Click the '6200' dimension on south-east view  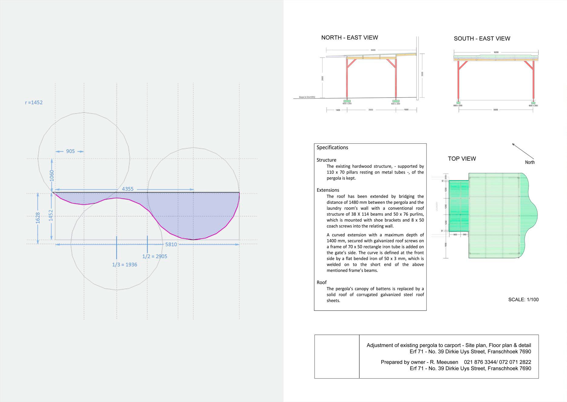coord(496,52)
